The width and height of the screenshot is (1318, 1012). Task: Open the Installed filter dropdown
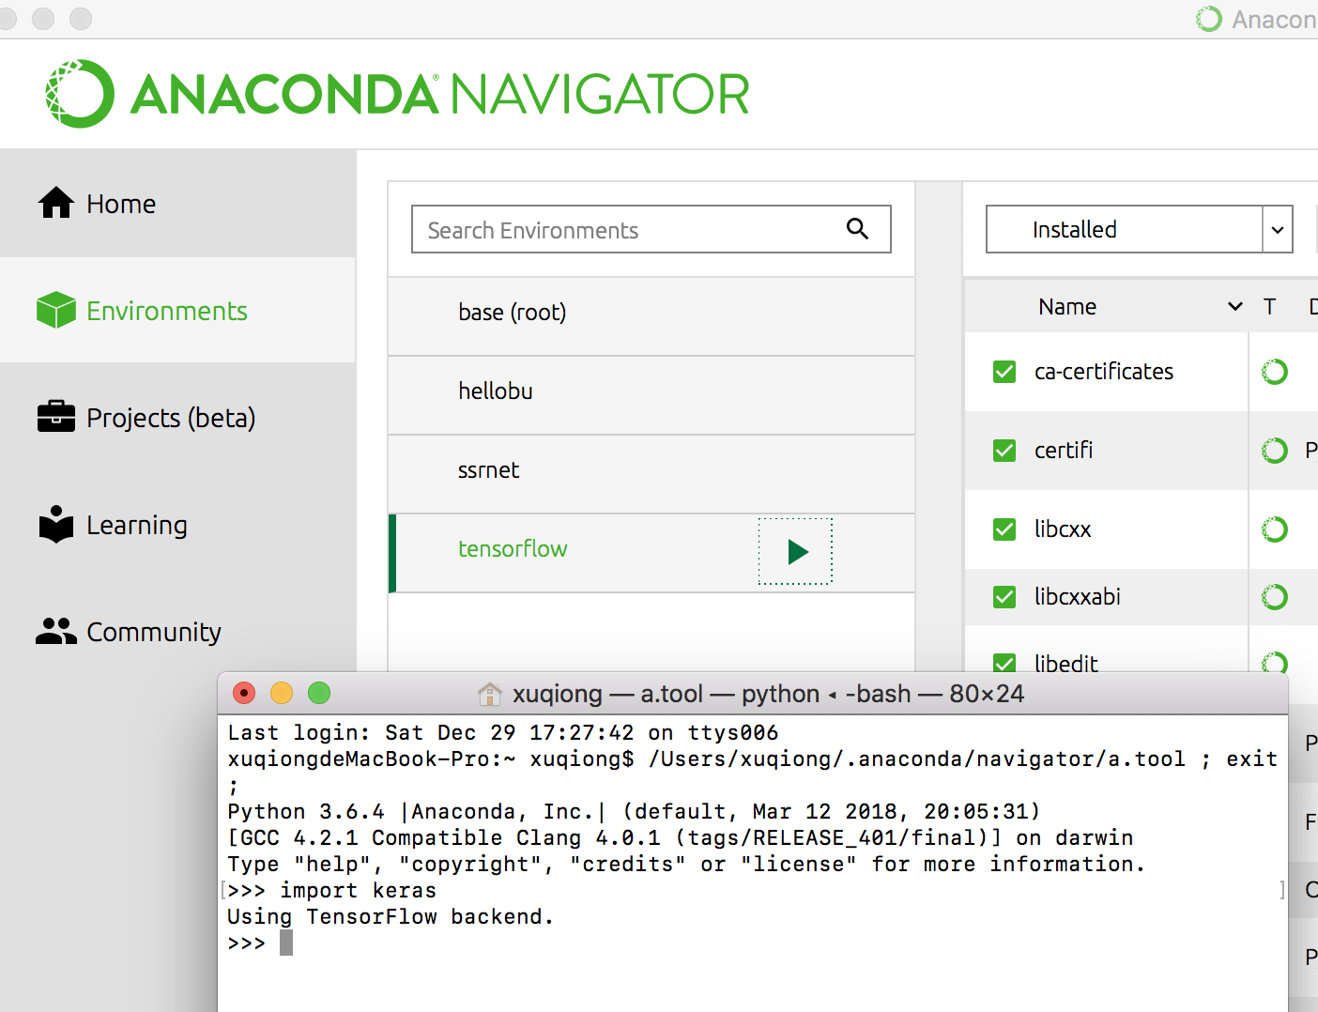pyautogui.click(x=1139, y=229)
